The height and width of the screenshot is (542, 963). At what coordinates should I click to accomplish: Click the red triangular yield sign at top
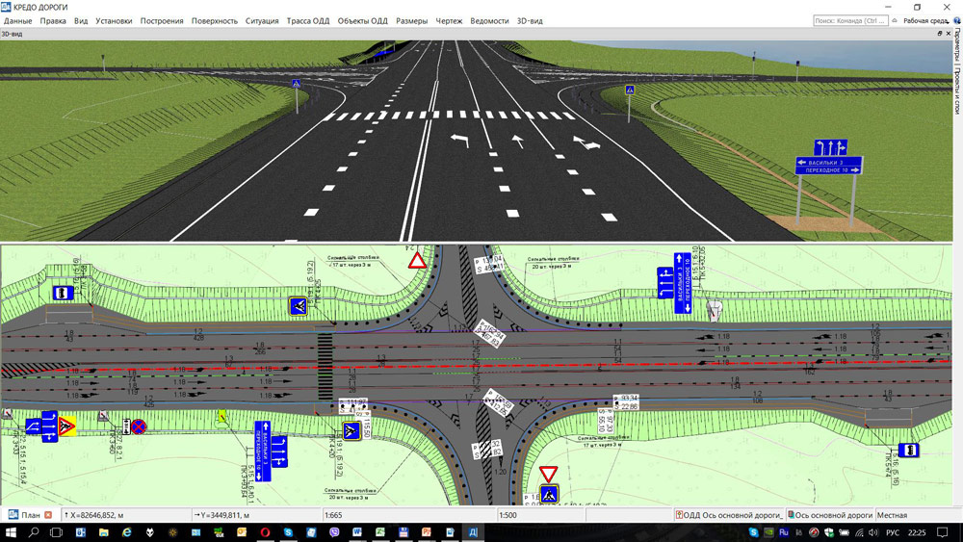coord(418,261)
